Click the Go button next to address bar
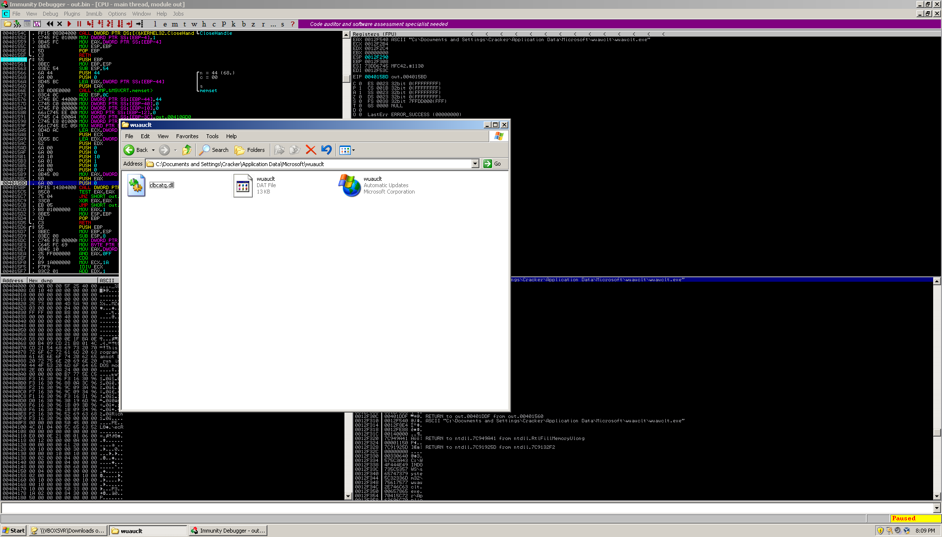Image resolution: width=942 pixels, height=537 pixels. [493, 164]
